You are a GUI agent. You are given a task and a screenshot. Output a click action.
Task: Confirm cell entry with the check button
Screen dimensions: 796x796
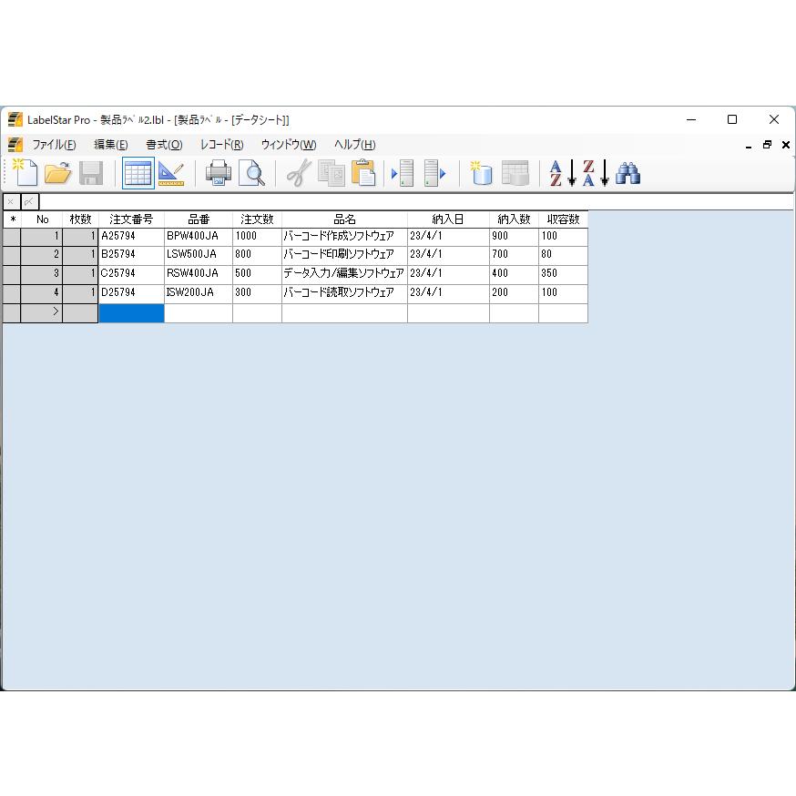tap(28, 201)
